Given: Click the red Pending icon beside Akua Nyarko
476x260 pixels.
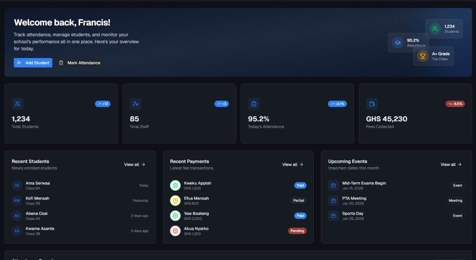Looking at the screenshot, I should click(x=175, y=231).
